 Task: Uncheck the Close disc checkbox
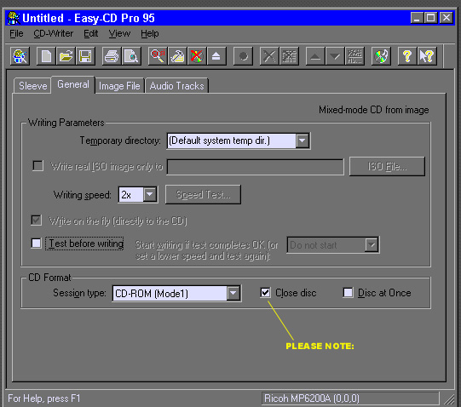click(265, 292)
